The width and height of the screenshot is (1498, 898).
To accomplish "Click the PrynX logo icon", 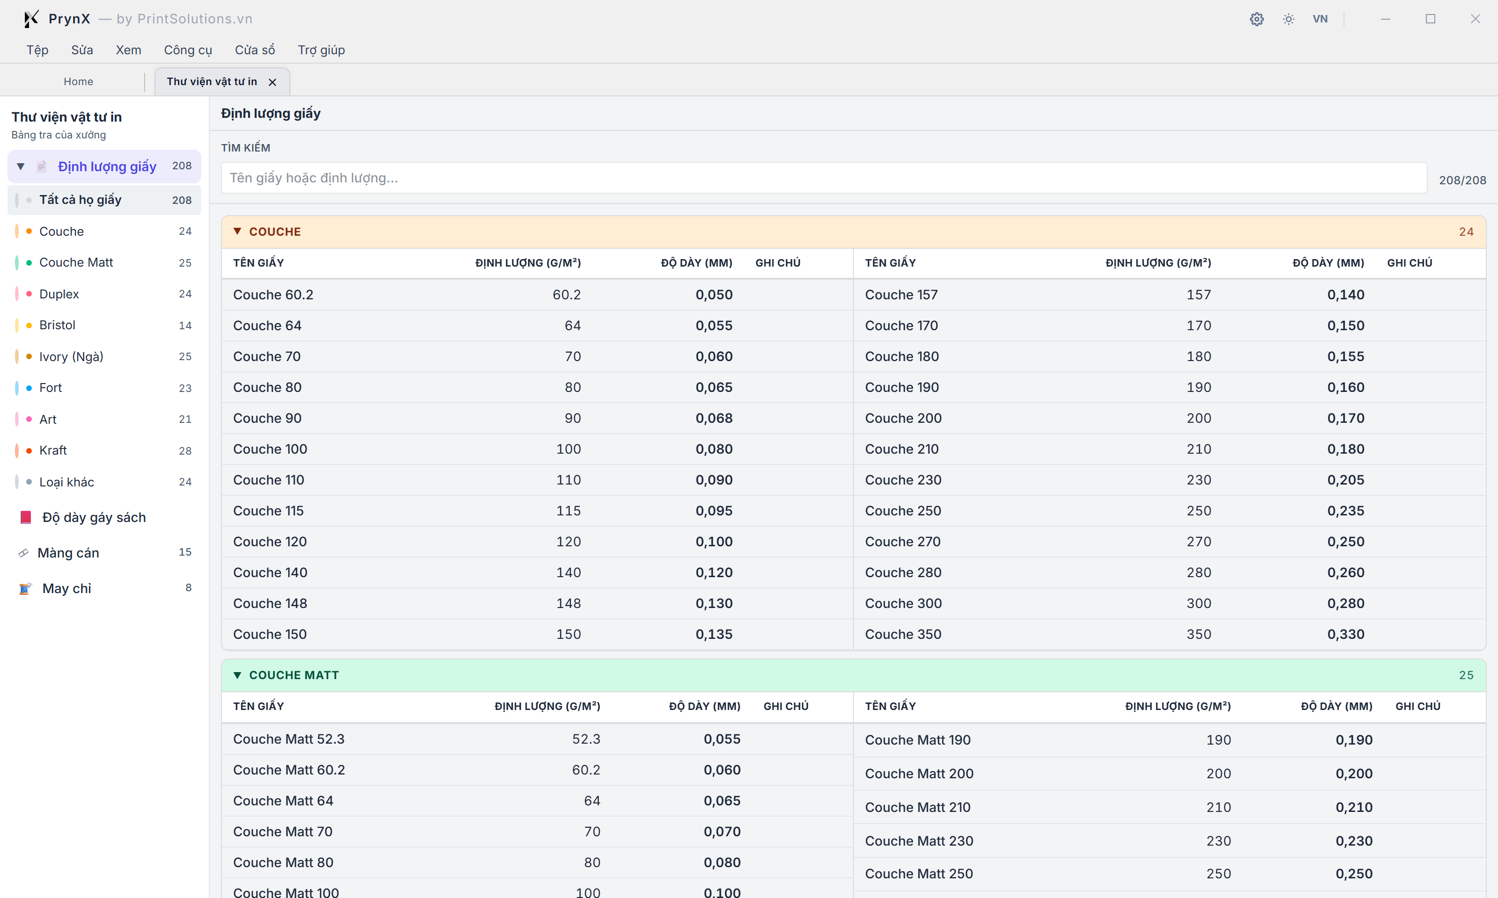I will coord(30,19).
